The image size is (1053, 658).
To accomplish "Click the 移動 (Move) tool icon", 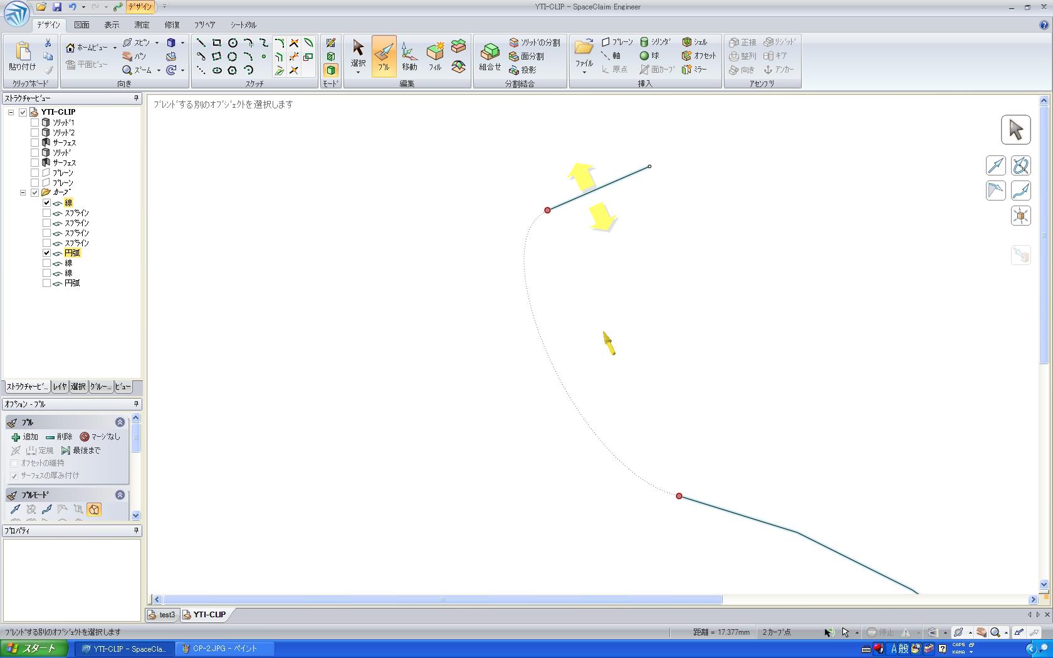I will click(x=409, y=56).
